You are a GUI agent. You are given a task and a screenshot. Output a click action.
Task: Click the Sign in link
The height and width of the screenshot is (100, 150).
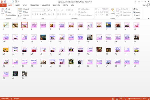[145, 5]
